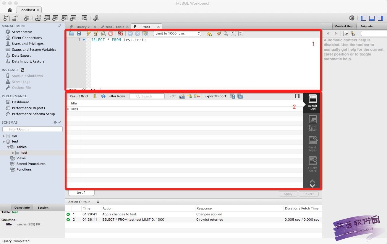
Task: Toggle the side panel visibility above Result Grid
Action: (x=297, y=96)
